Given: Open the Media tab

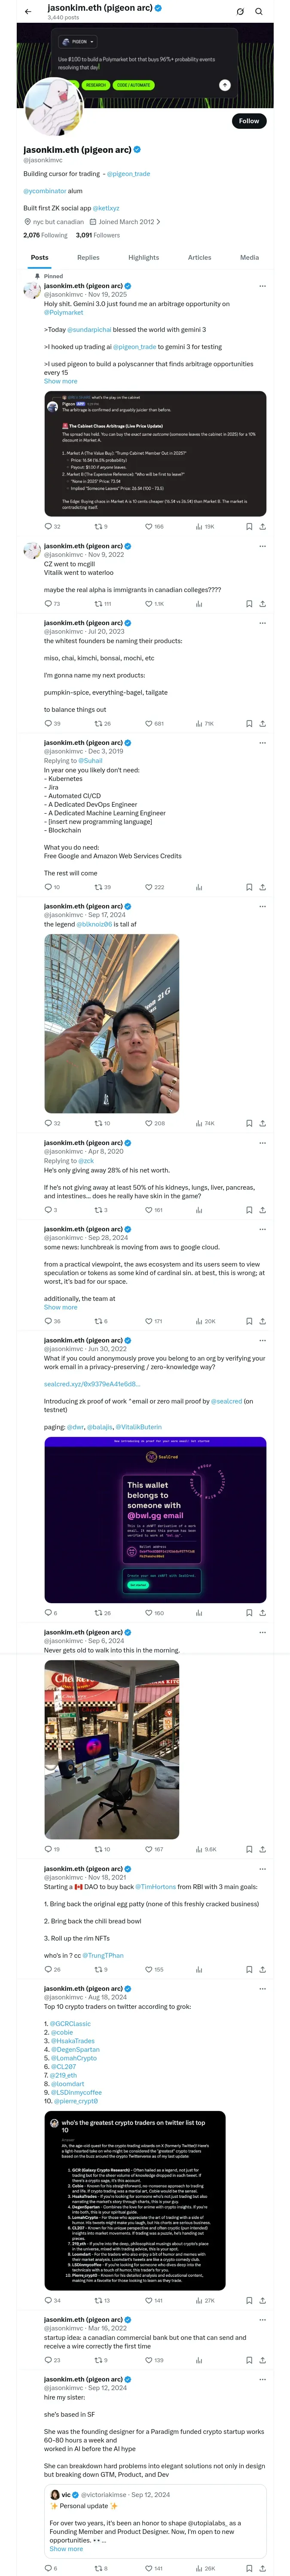Looking at the screenshot, I should (x=249, y=257).
